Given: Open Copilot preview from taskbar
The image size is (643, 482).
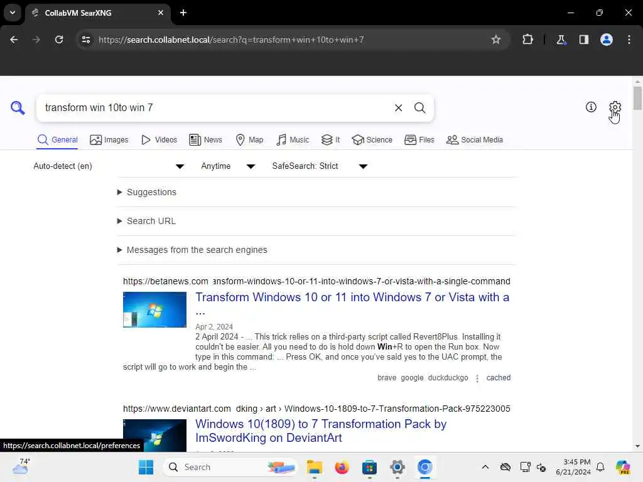Looking at the screenshot, I should point(623,467).
